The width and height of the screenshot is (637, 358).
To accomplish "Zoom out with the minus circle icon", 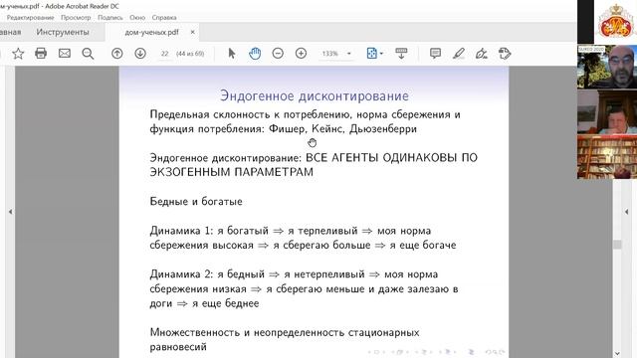I will click(x=278, y=53).
